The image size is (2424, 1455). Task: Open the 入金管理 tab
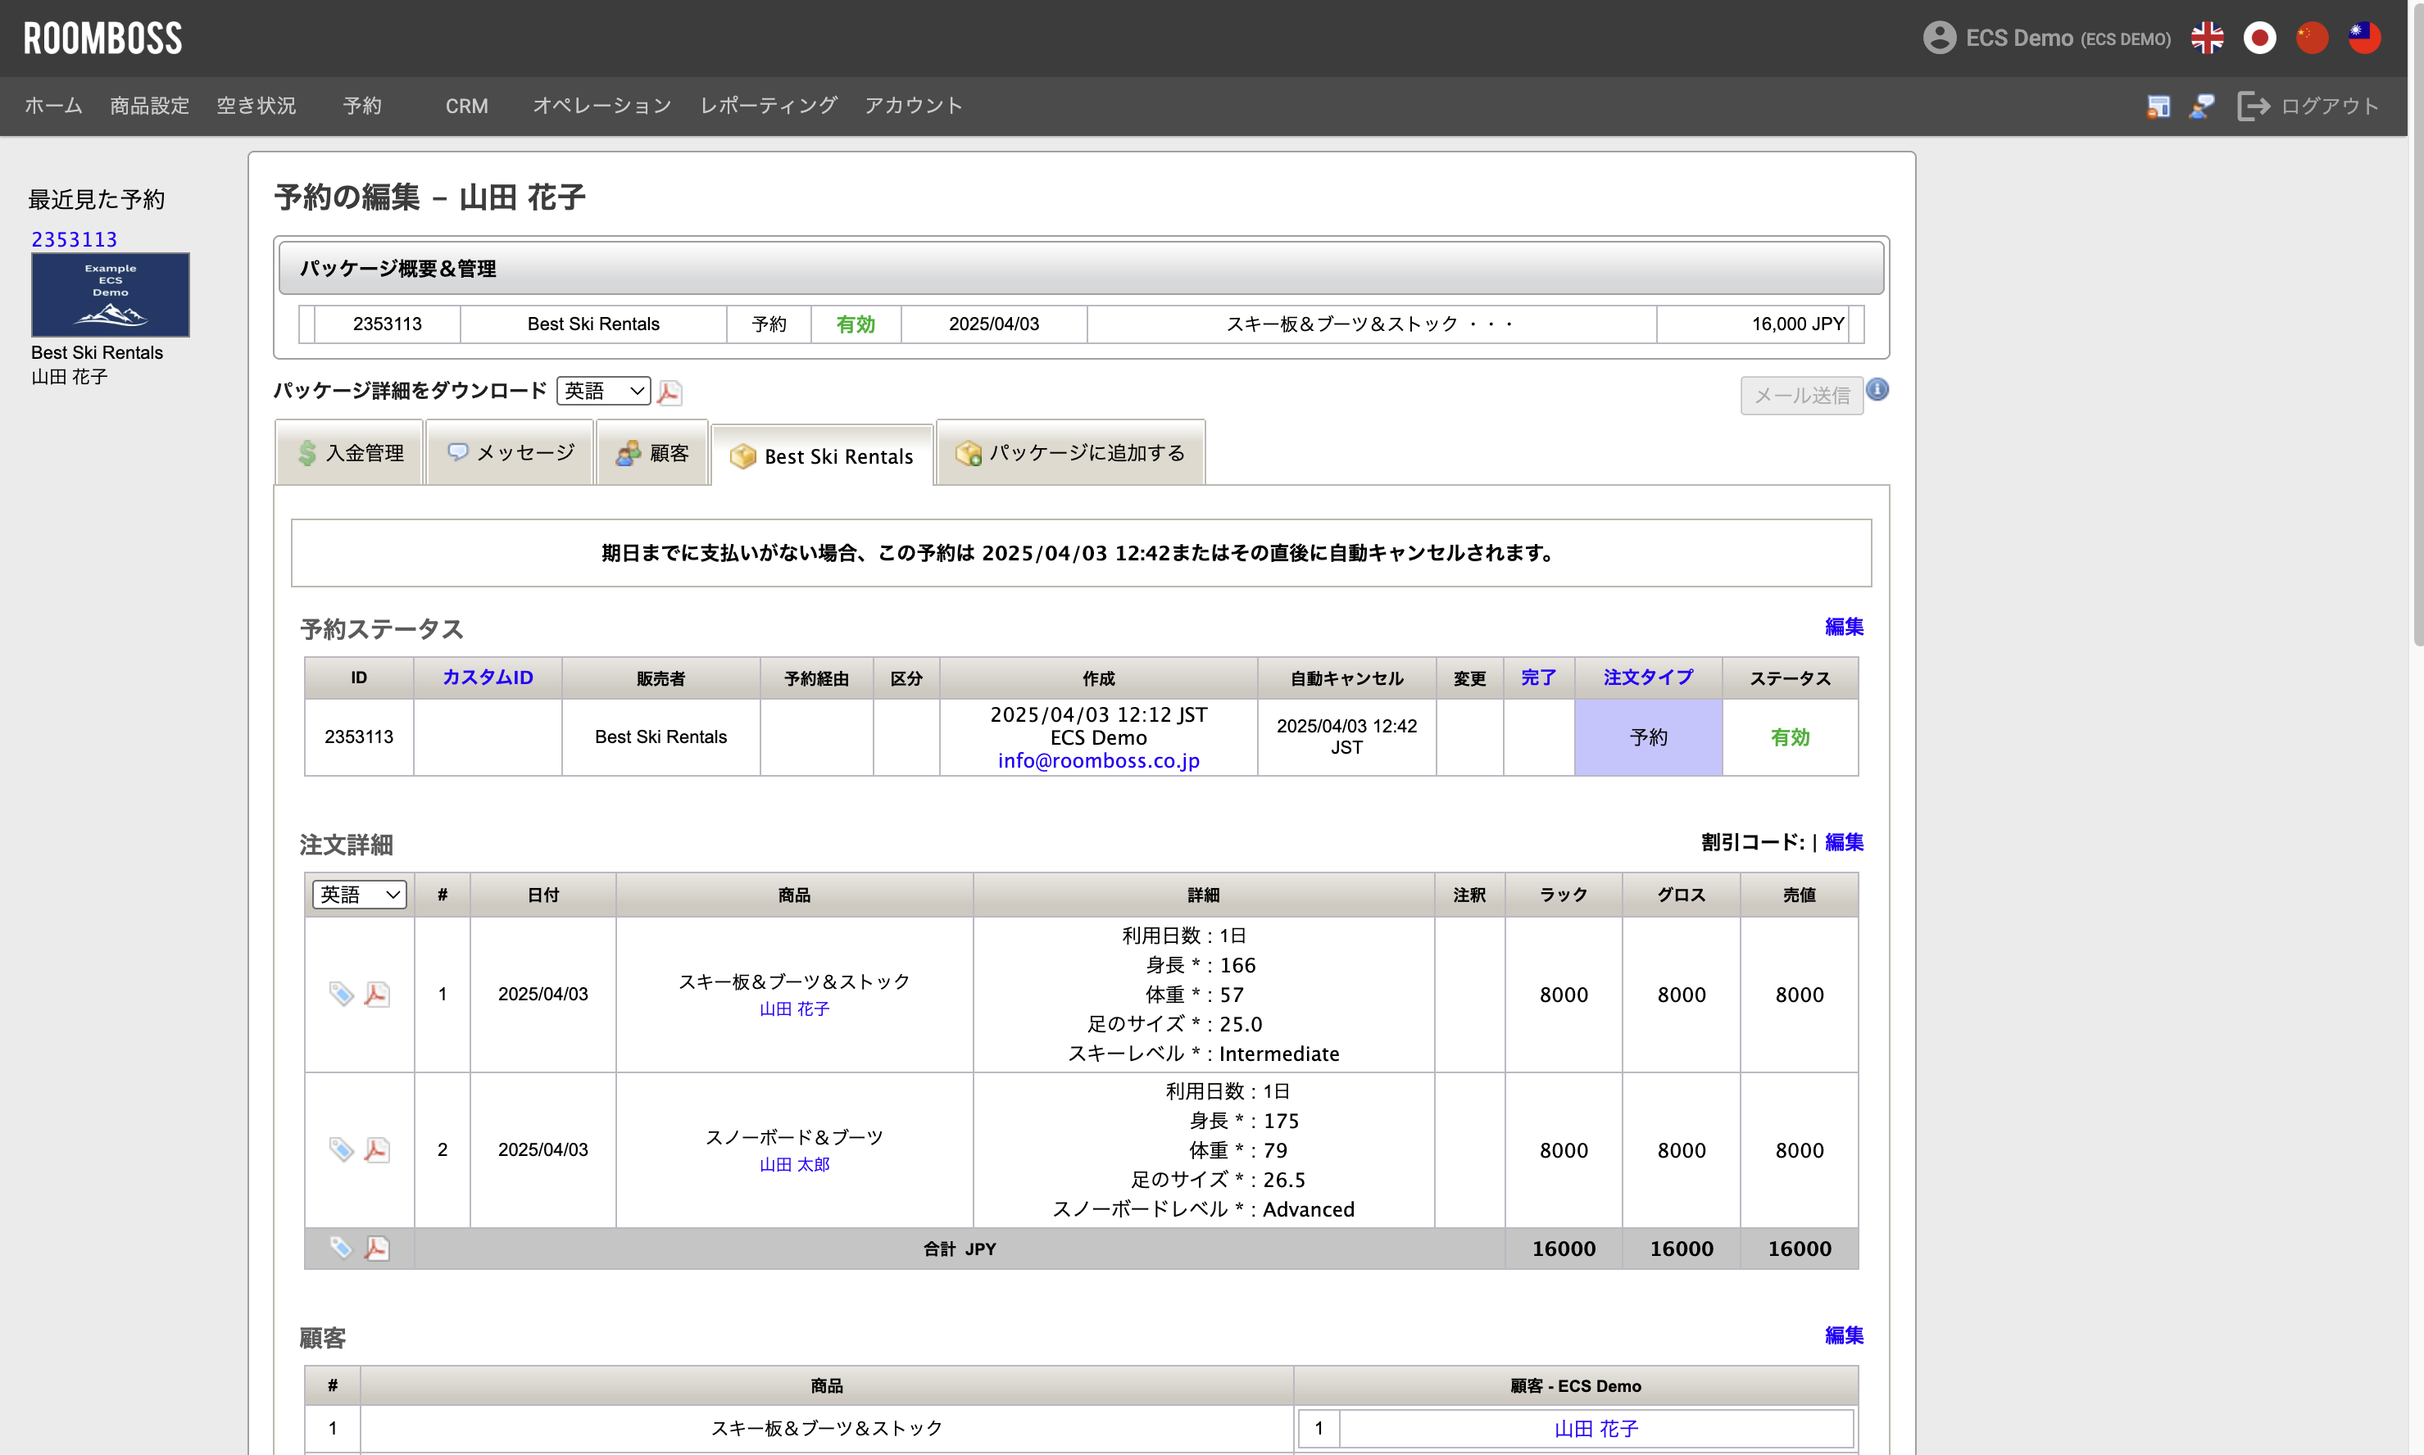point(350,453)
